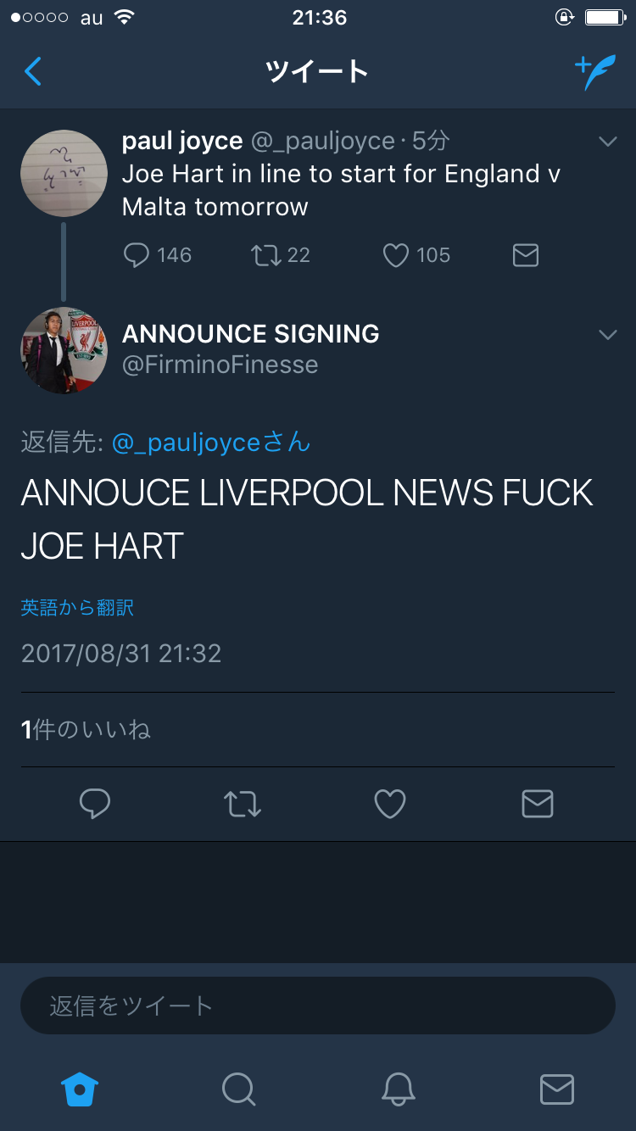Go to the Home tab
636x1131 pixels.
[x=80, y=1089]
